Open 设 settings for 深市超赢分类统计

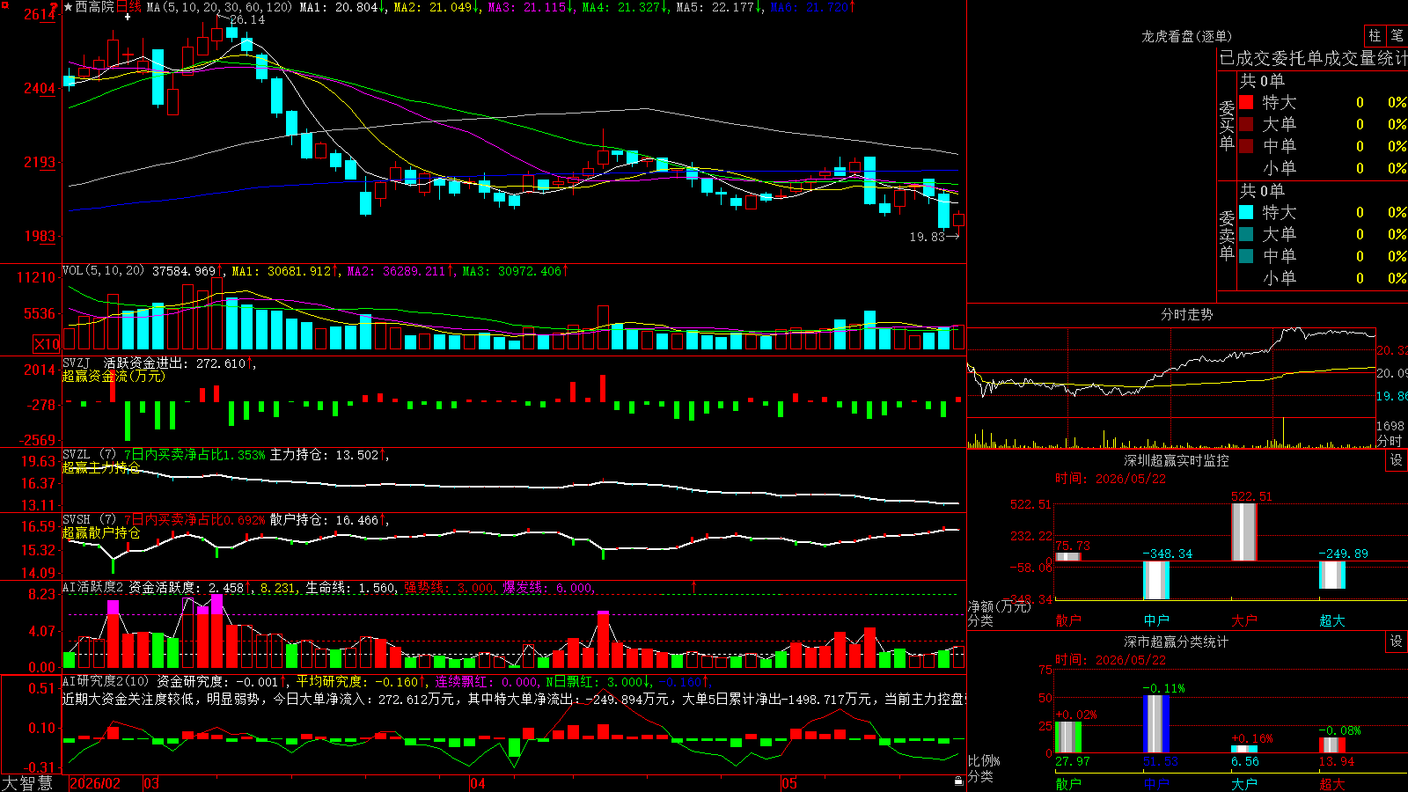point(1397,642)
